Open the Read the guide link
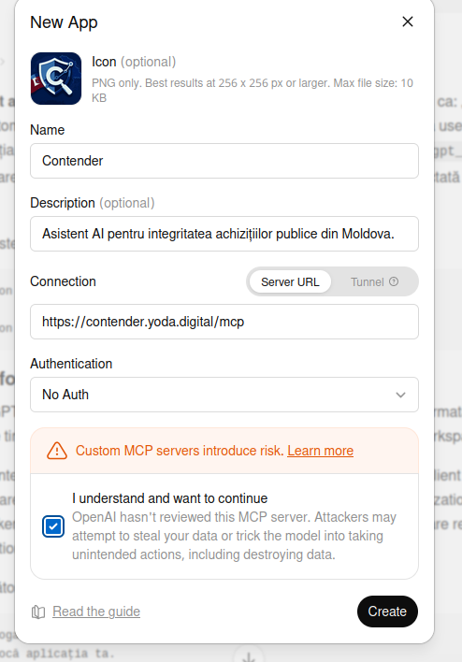 (96, 612)
